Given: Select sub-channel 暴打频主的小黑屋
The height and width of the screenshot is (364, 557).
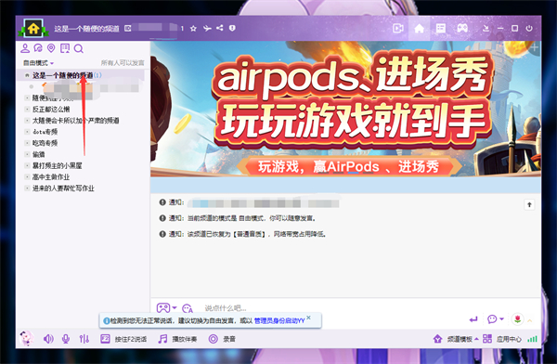Looking at the screenshot, I should pyautogui.click(x=58, y=165).
